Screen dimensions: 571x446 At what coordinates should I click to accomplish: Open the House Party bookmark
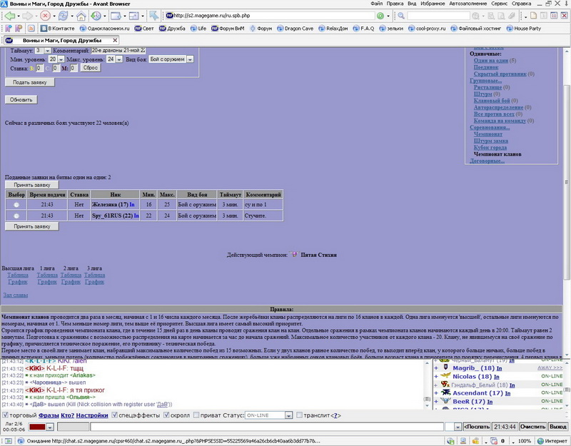tap(524, 29)
